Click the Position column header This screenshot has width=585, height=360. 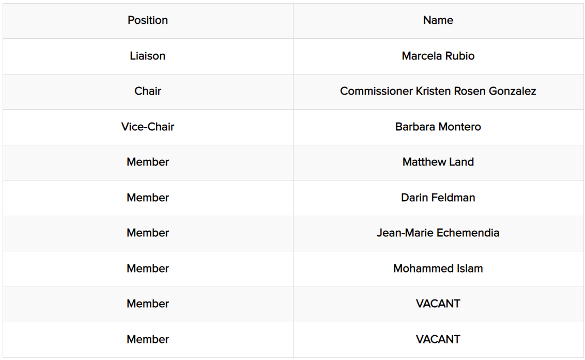point(148,20)
